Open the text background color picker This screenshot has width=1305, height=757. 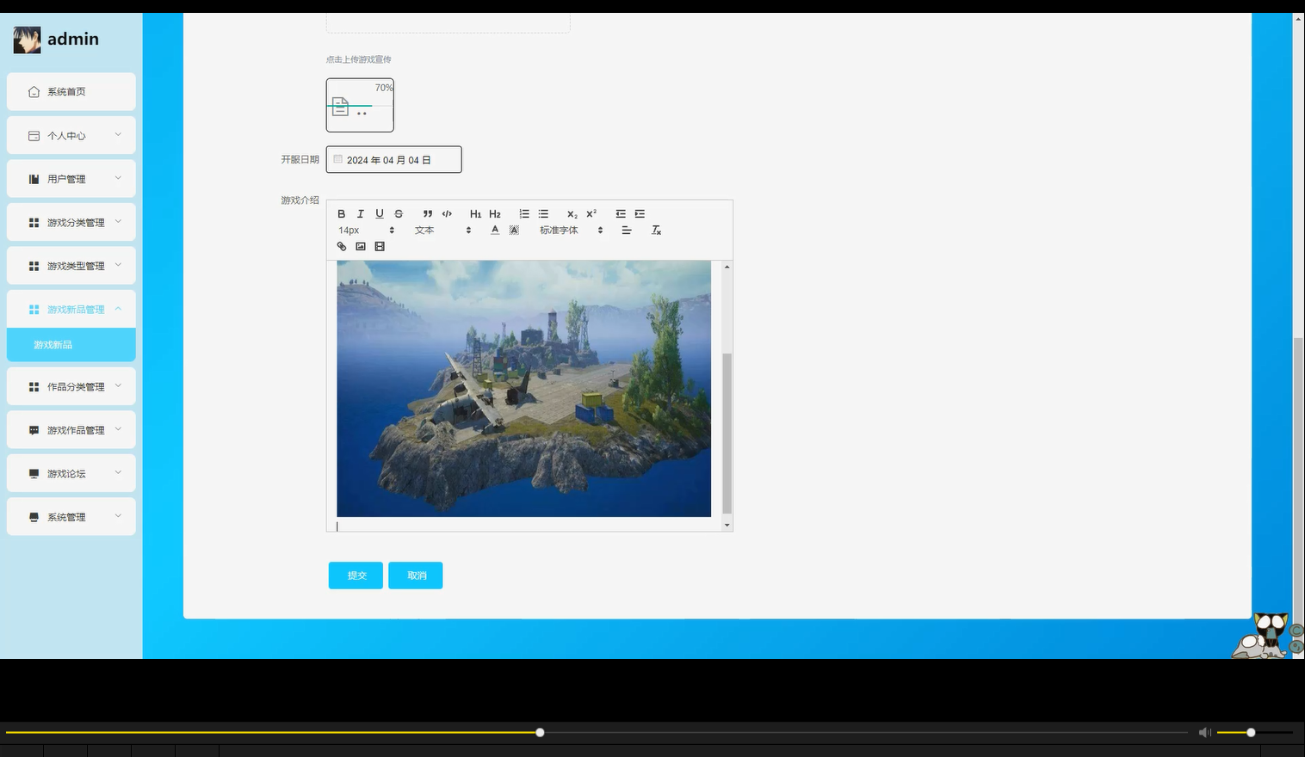coord(514,231)
